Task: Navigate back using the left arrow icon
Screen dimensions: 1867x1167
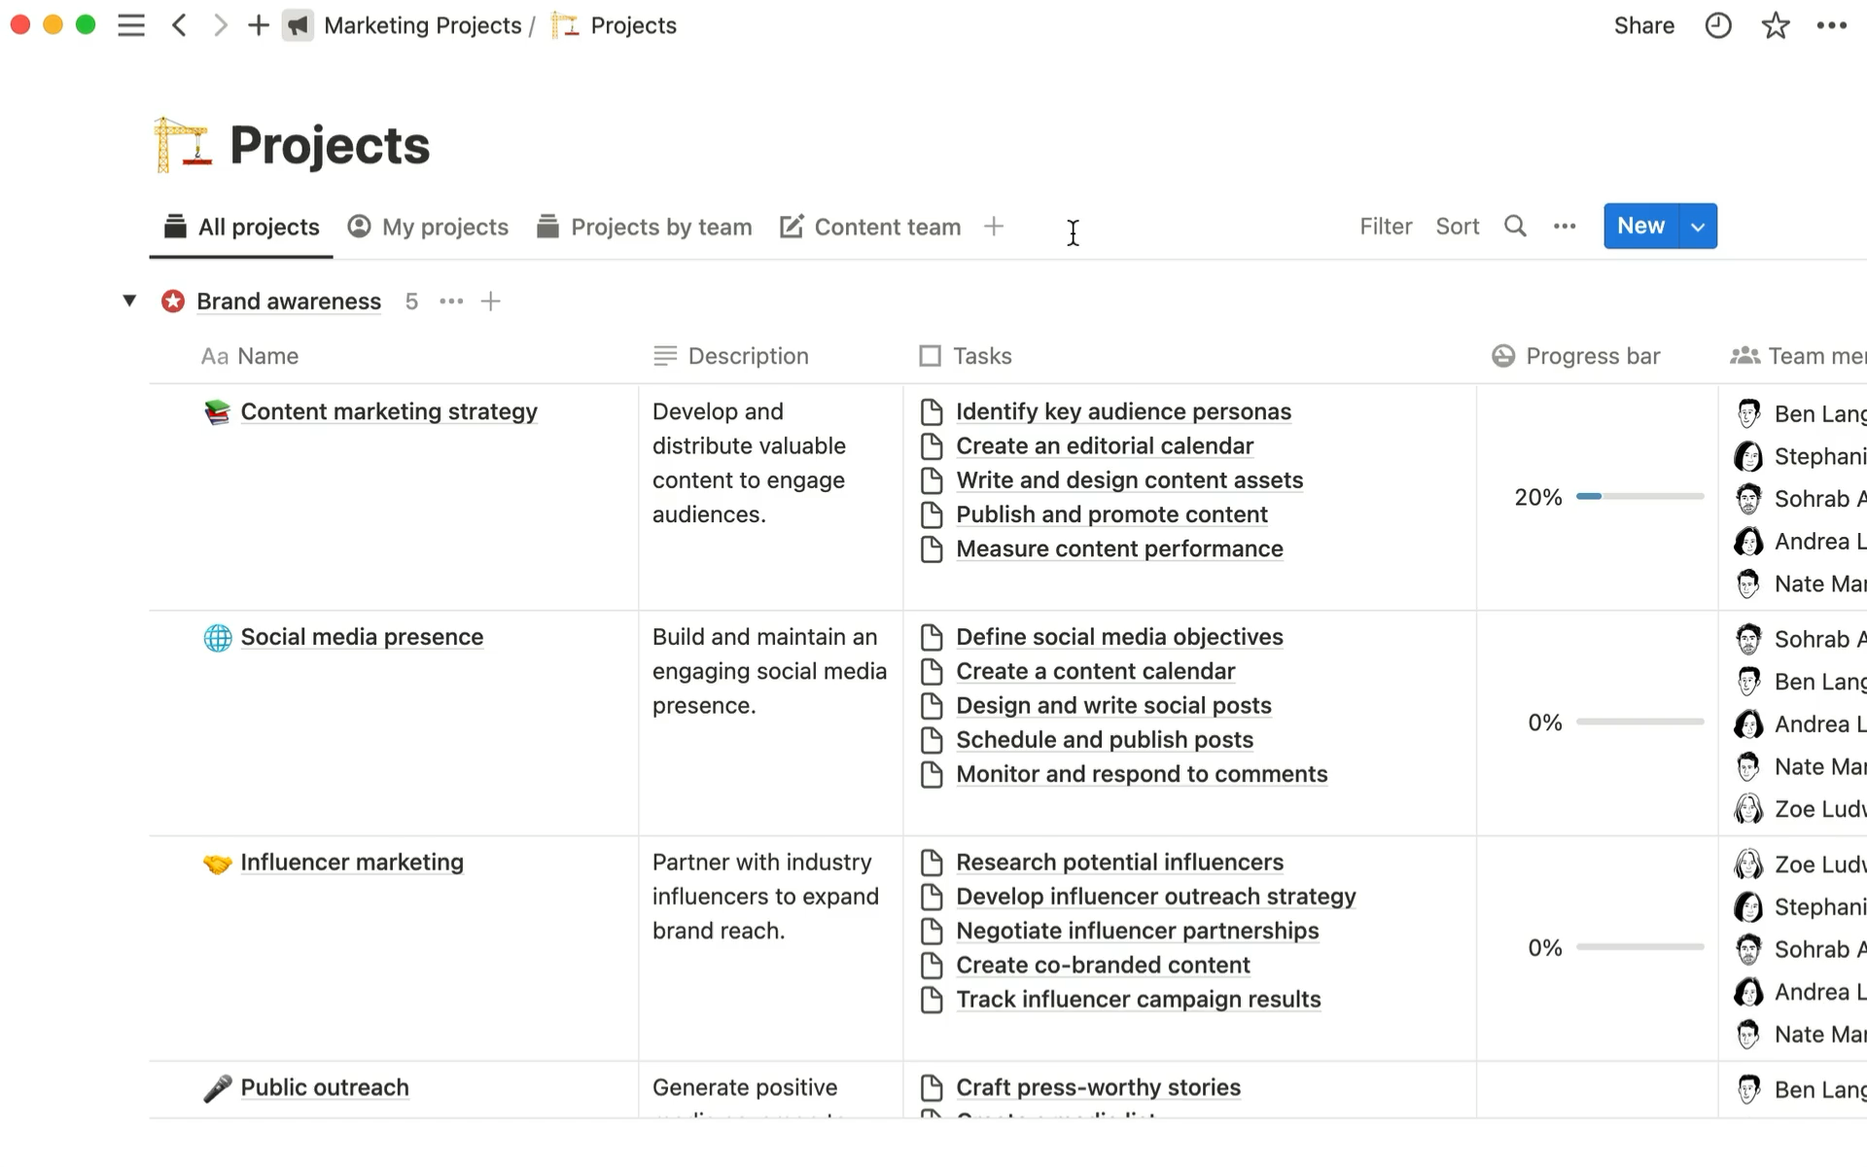Action: click(x=179, y=24)
